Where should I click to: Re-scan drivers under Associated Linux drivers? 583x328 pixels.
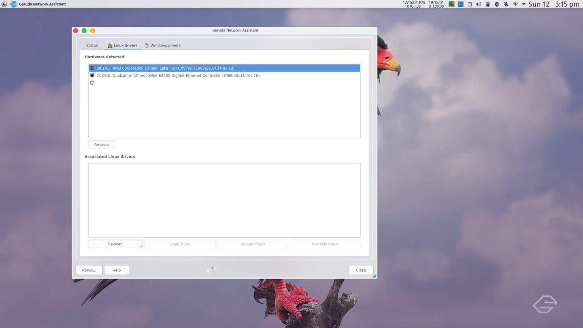115,244
